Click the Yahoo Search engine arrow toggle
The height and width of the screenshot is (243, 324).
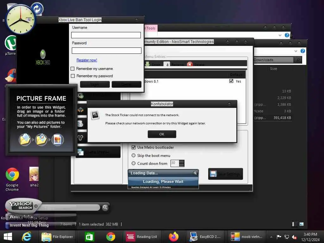point(36,206)
